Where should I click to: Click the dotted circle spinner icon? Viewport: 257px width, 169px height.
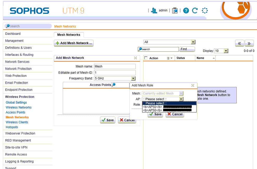205,11
